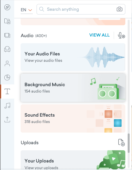132x170 pixels.
Task: Select the Text tool icon in sidebar
Action: tap(7, 91)
